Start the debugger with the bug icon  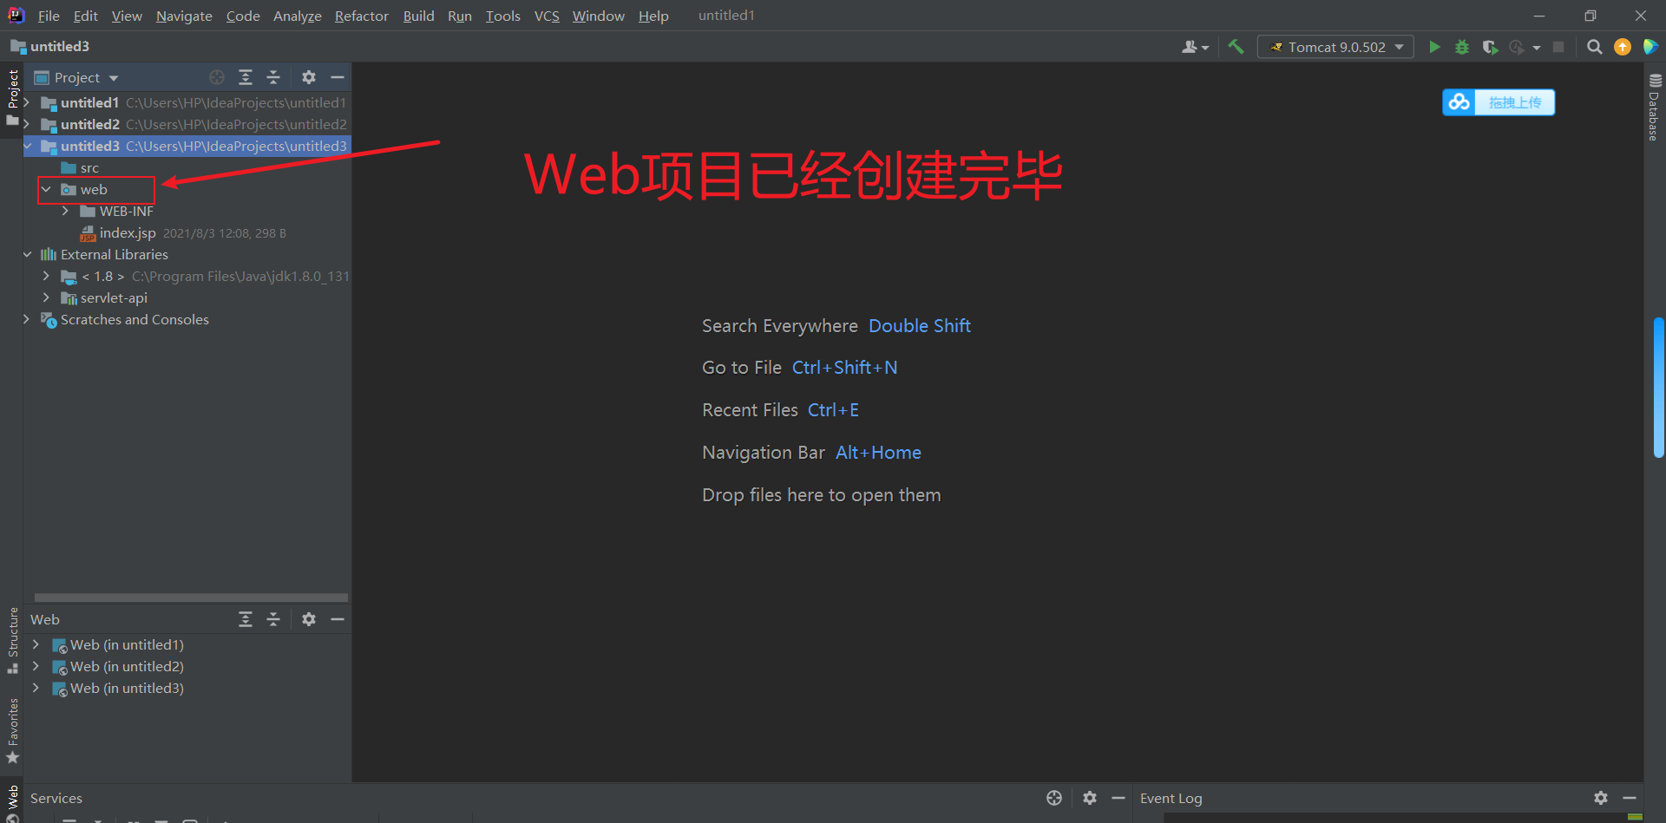pos(1462,47)
